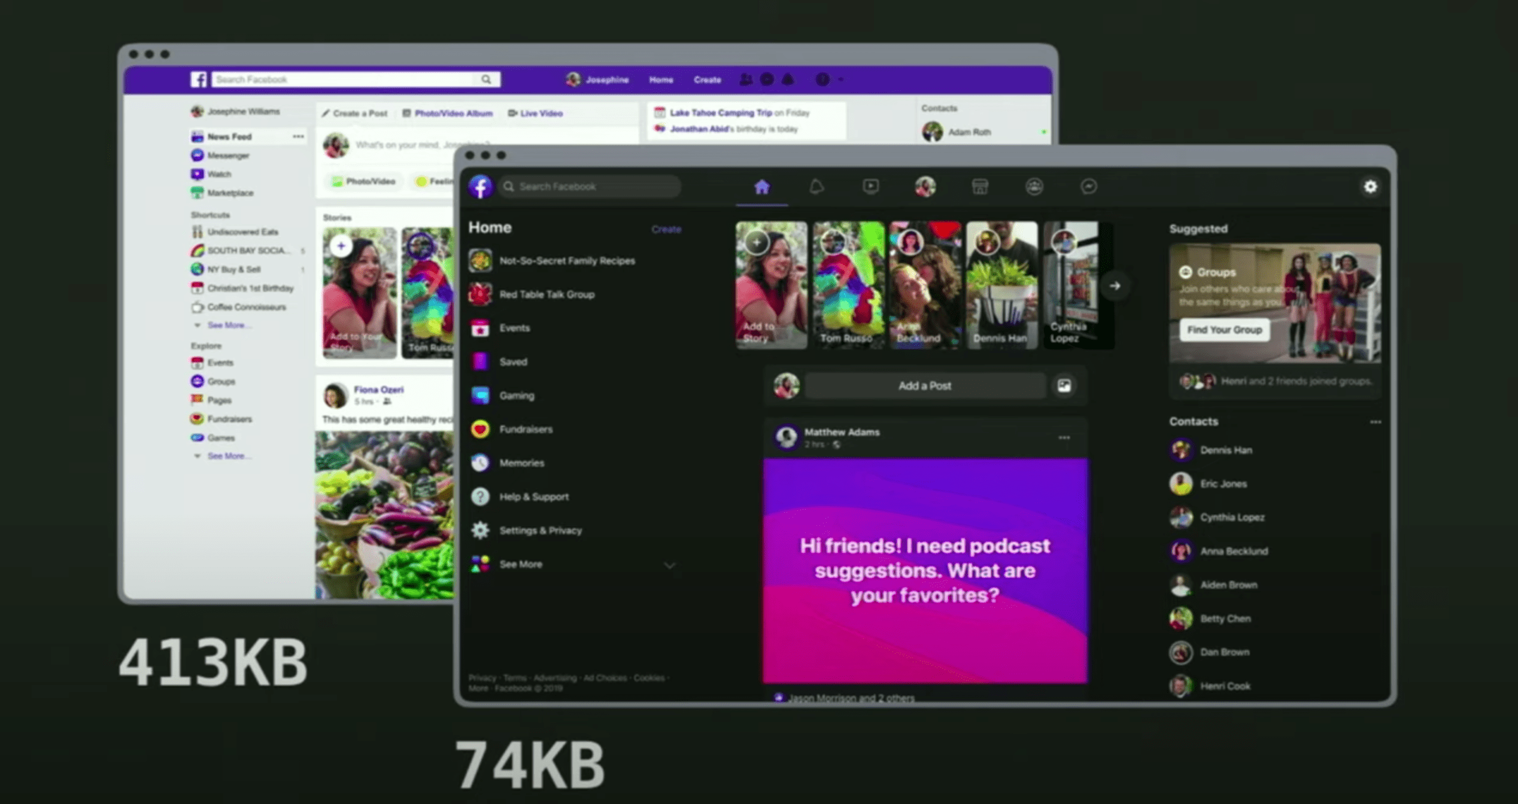Open Saved items from the sidebar
1518x804 pixels.
pos(514,362)
